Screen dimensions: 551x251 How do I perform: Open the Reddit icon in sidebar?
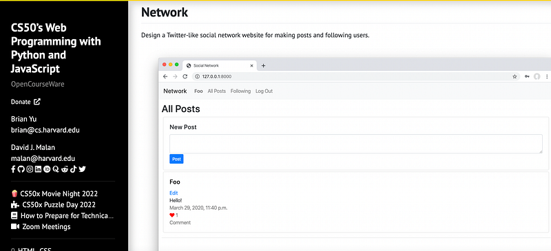click(65, 169)
